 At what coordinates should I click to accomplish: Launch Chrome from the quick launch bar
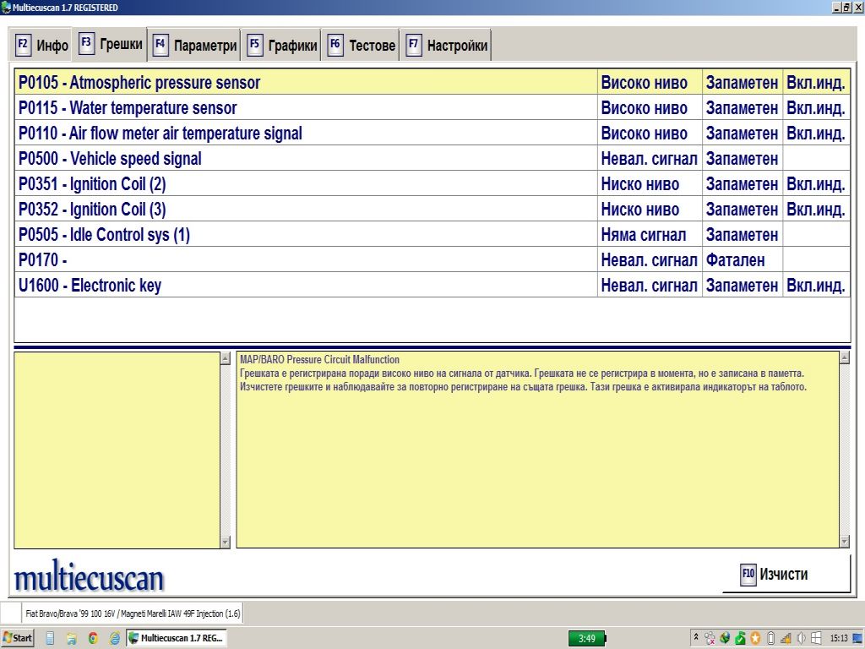click(x=93, y=638)
